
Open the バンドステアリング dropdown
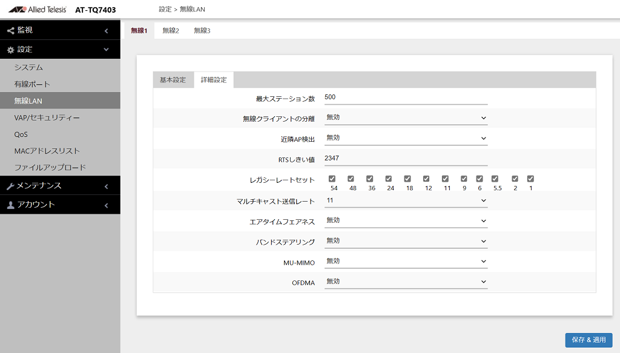[406, 241]
